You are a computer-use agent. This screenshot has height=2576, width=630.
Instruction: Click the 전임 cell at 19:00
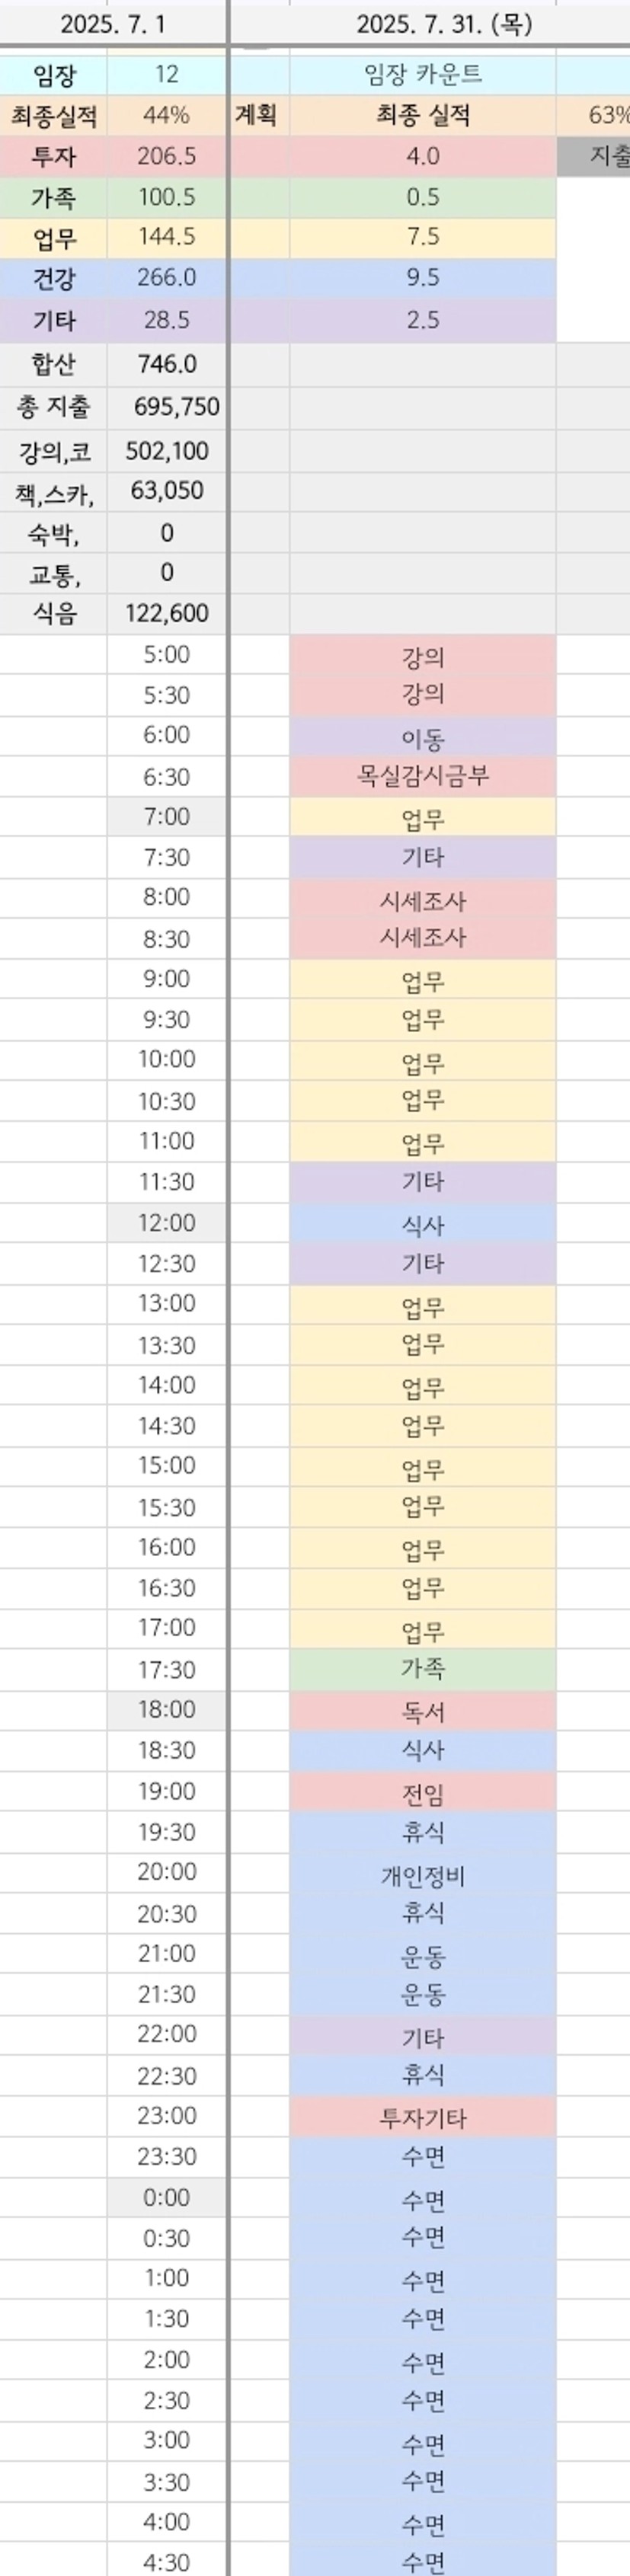(423, 1794)
